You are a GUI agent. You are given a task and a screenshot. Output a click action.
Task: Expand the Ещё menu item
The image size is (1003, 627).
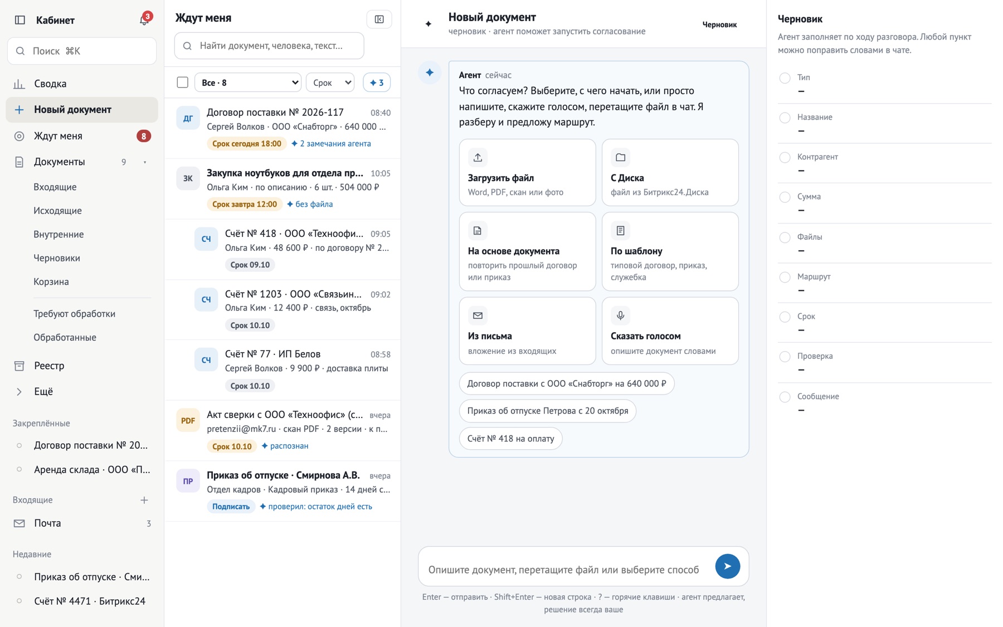pos(82,391)
